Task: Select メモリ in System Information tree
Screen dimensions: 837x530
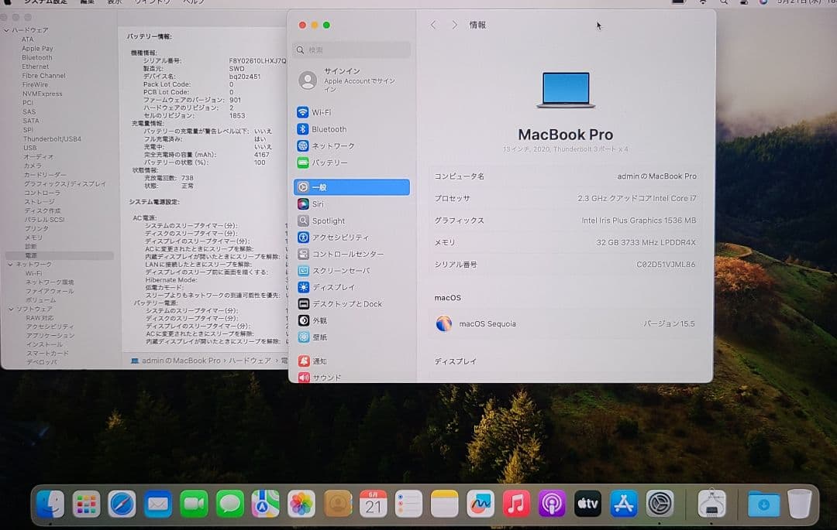Action: click(x=33, y=238)
